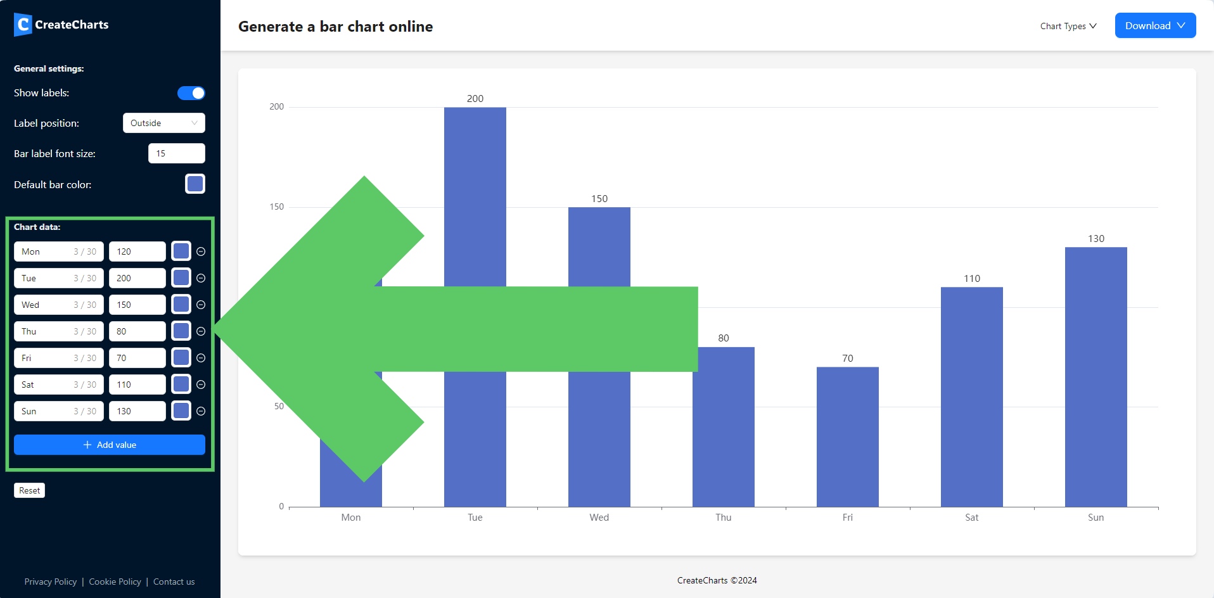Open the Label position dropdown
Image resolution: width=1214 pixels, height=598 pixels.
[163, 123]
